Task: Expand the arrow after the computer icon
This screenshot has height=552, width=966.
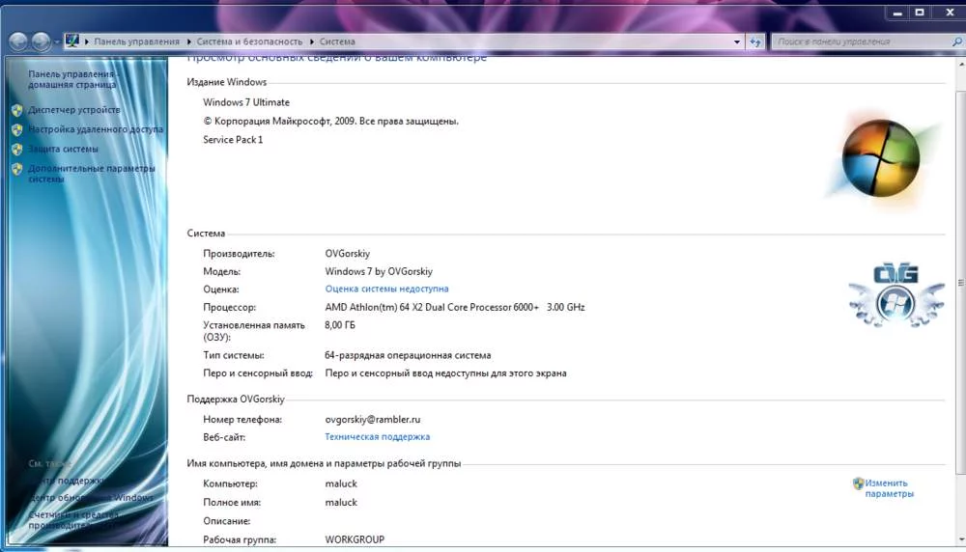Action: point(87,41)
